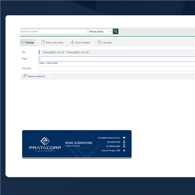Click the green search magnifier button
Image resolution: width=195 pixels, height=195 pixels.
115,31
